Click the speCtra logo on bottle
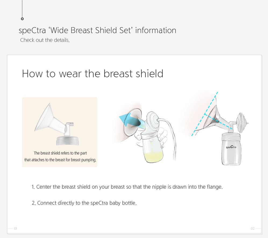268x238 pixels. tap(231, 147)
